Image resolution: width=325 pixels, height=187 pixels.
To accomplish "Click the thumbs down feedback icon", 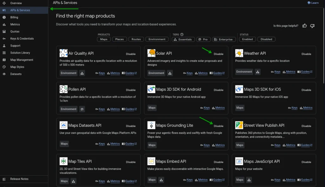I will 312,26.
